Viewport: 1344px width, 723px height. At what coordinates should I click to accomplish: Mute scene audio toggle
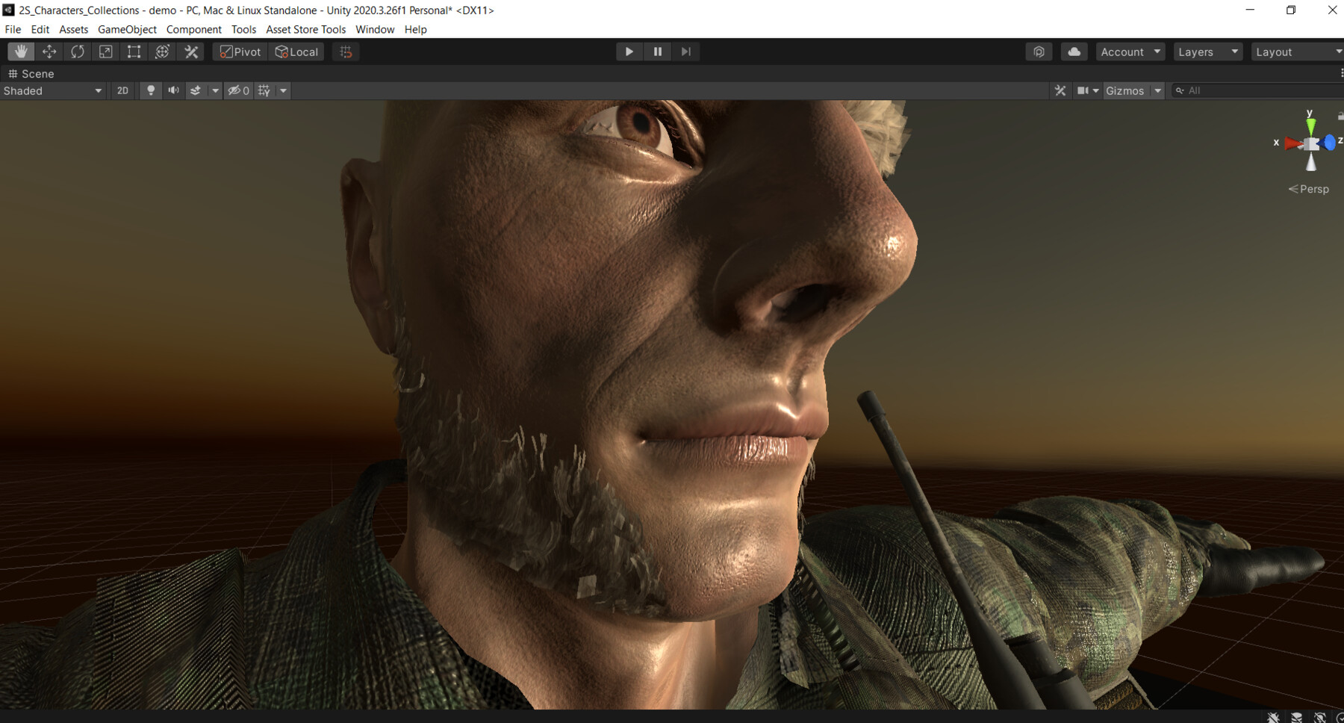tap(173, 90)
